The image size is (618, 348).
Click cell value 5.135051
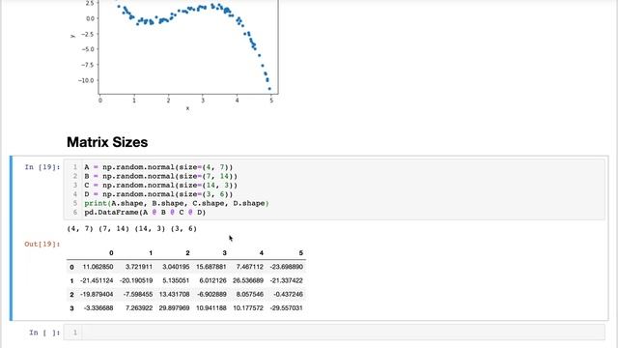tap(176, 281)
